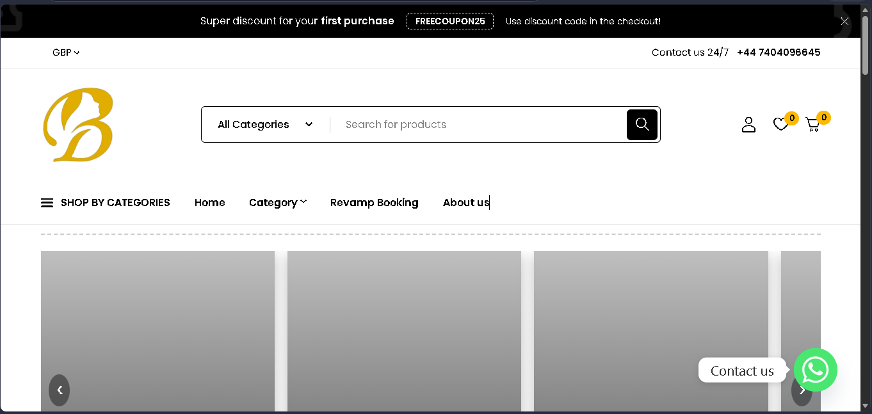Call the +44 7404096645 phone number

[x=779, y=52]
